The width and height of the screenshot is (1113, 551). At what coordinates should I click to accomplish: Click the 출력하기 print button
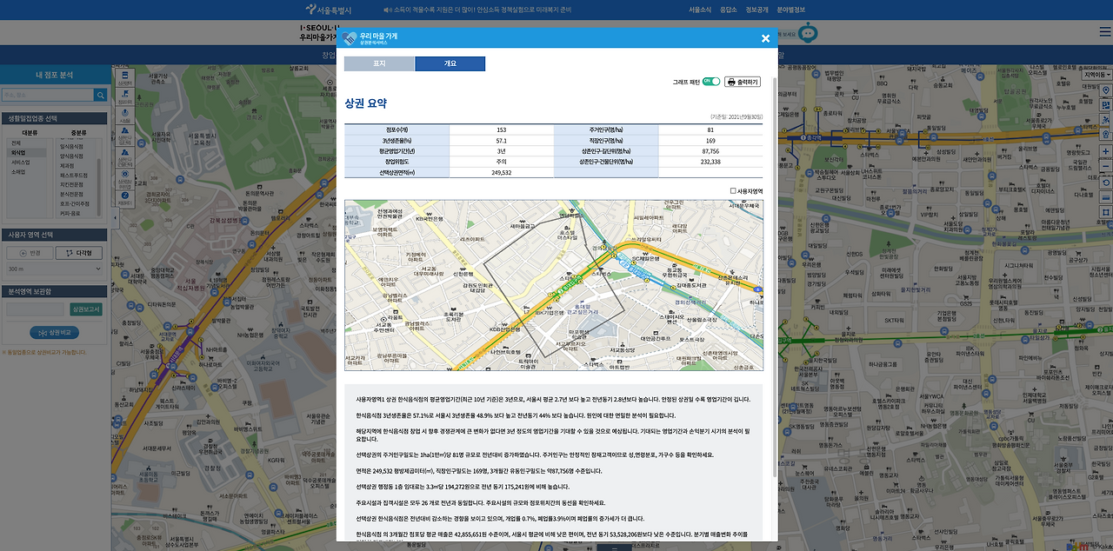pyautogui.click(x=743, y=82)
